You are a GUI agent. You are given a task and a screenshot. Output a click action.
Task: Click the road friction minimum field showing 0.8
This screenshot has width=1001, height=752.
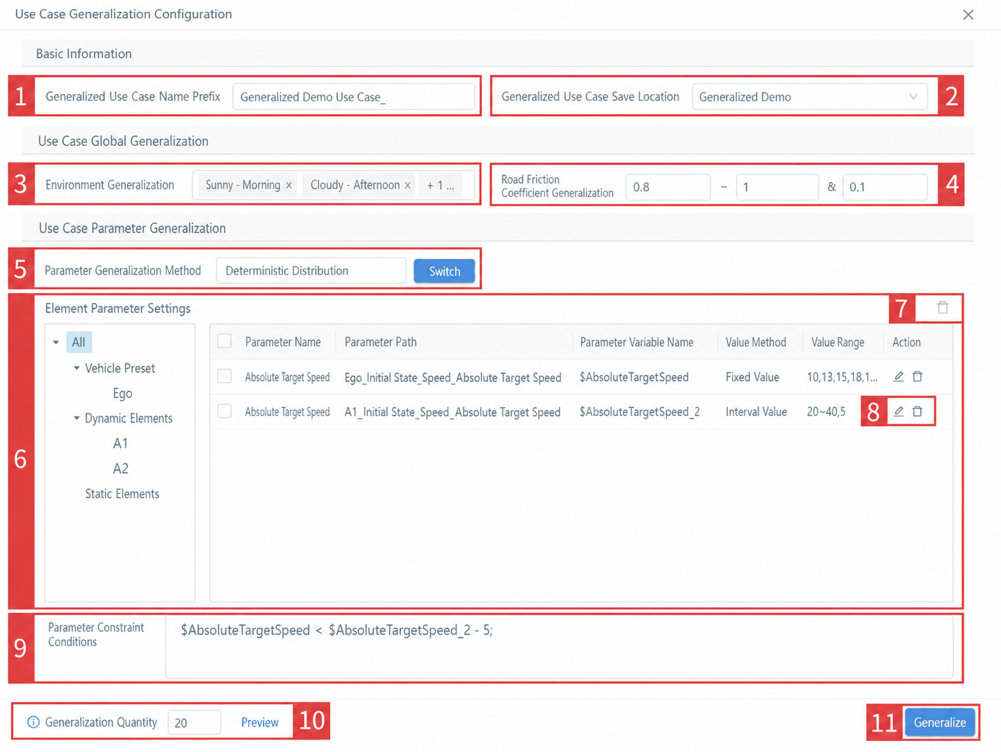[668, 187]
